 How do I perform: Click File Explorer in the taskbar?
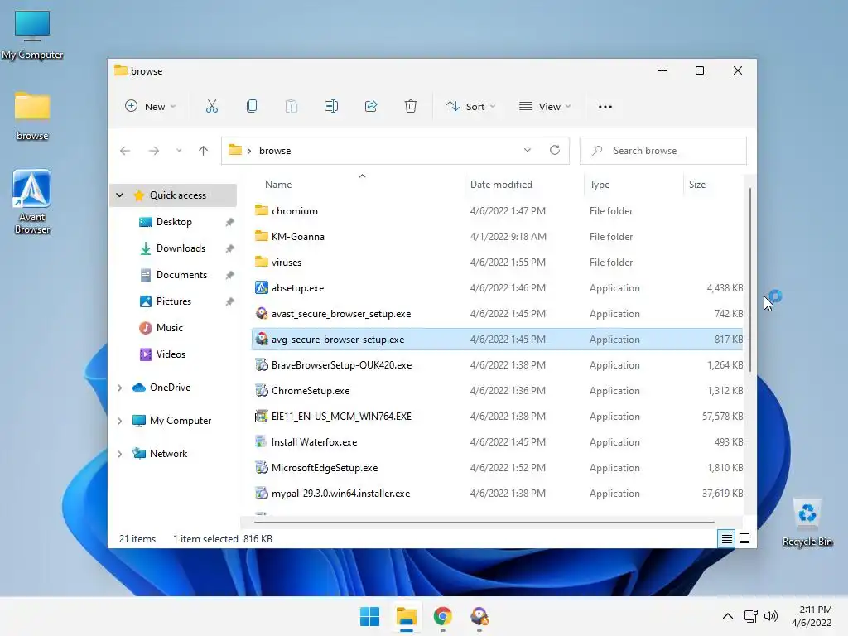click(x=406, y=616)
